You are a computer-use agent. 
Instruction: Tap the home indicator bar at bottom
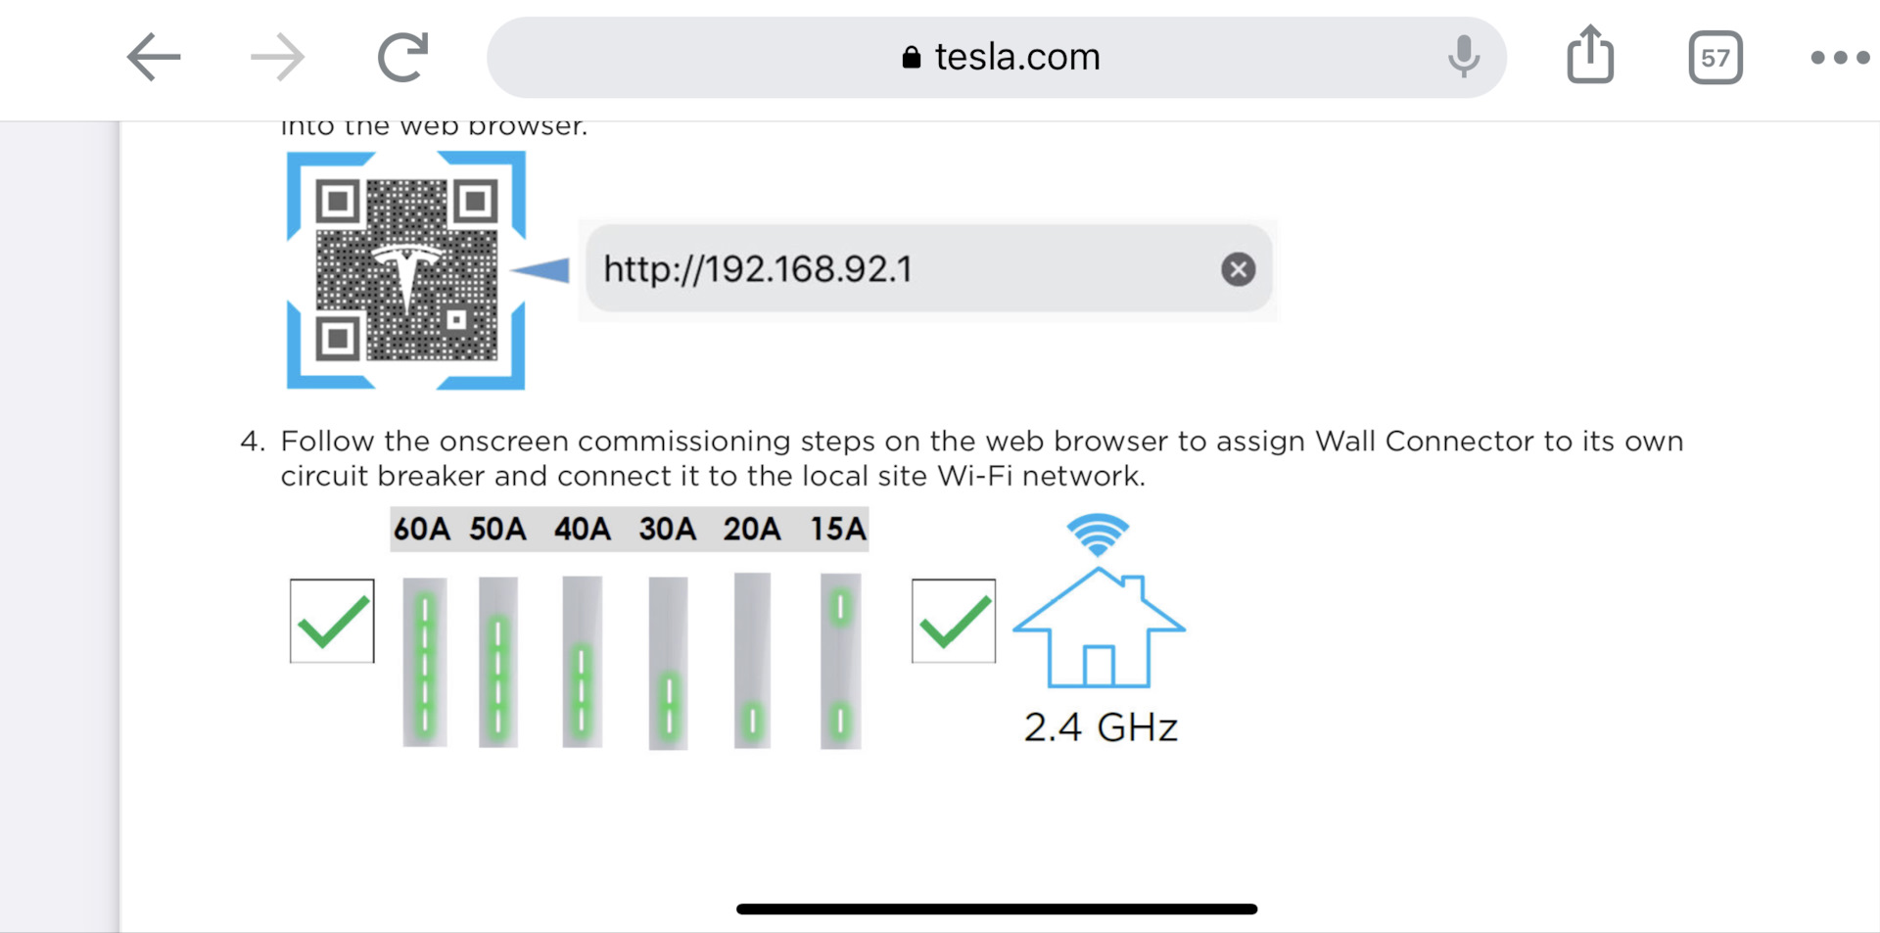[x=997, y=909]
